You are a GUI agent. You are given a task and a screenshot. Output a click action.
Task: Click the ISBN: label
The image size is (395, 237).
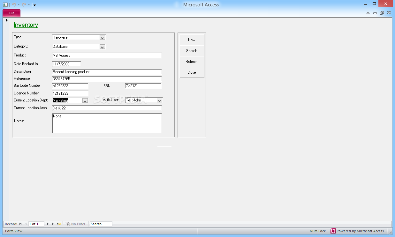point(107,86)
